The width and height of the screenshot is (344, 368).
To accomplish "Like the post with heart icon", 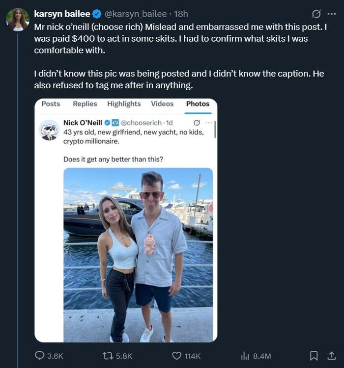I will [x=177, y=356].
